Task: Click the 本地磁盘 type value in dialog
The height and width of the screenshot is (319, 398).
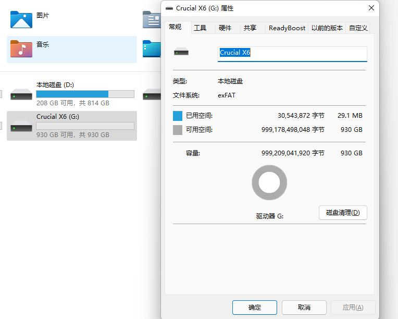Action: coord(230,81)
